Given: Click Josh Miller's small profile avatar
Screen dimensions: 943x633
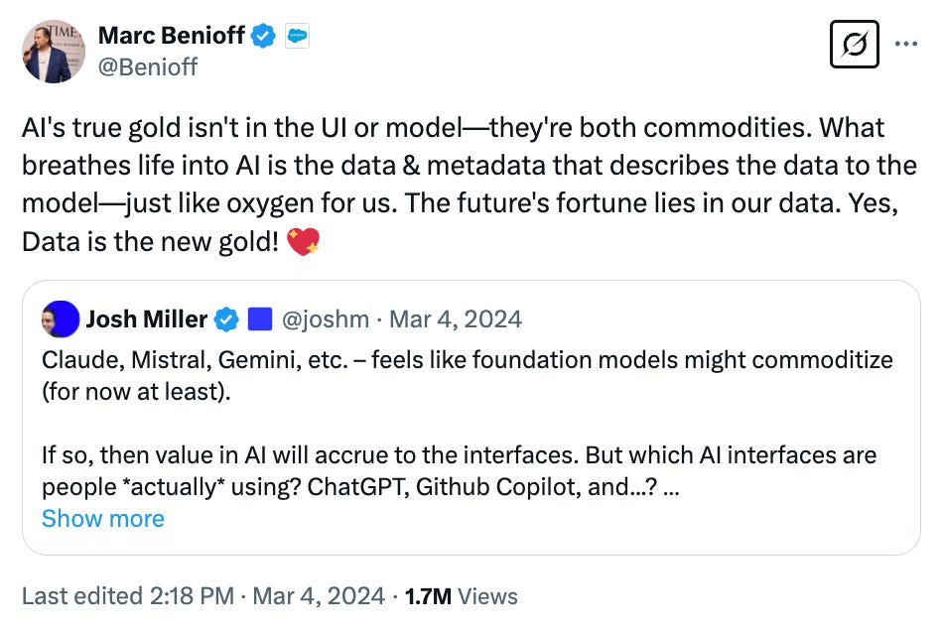Looking at the screenshot, I should (60, 319).
